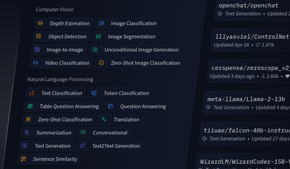Select the Image Segmentation filter
This screenshot has height=169, width=290.
point(125,36)
